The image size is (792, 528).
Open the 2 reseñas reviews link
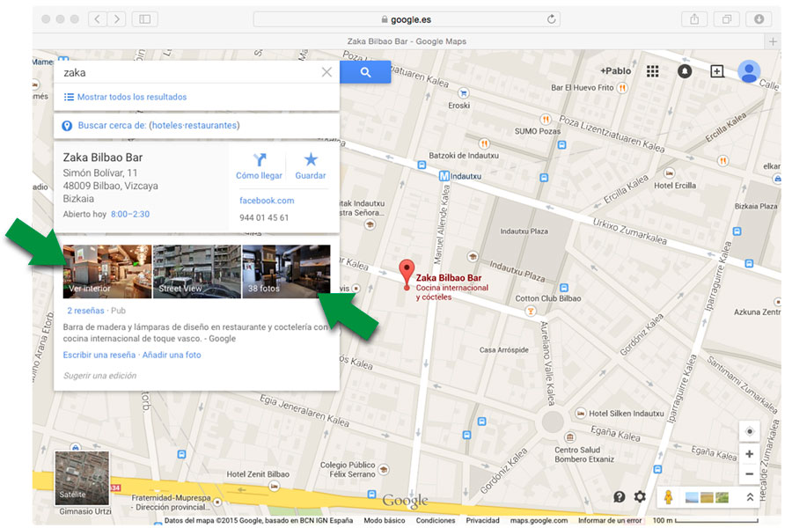[x=86, y=311]
